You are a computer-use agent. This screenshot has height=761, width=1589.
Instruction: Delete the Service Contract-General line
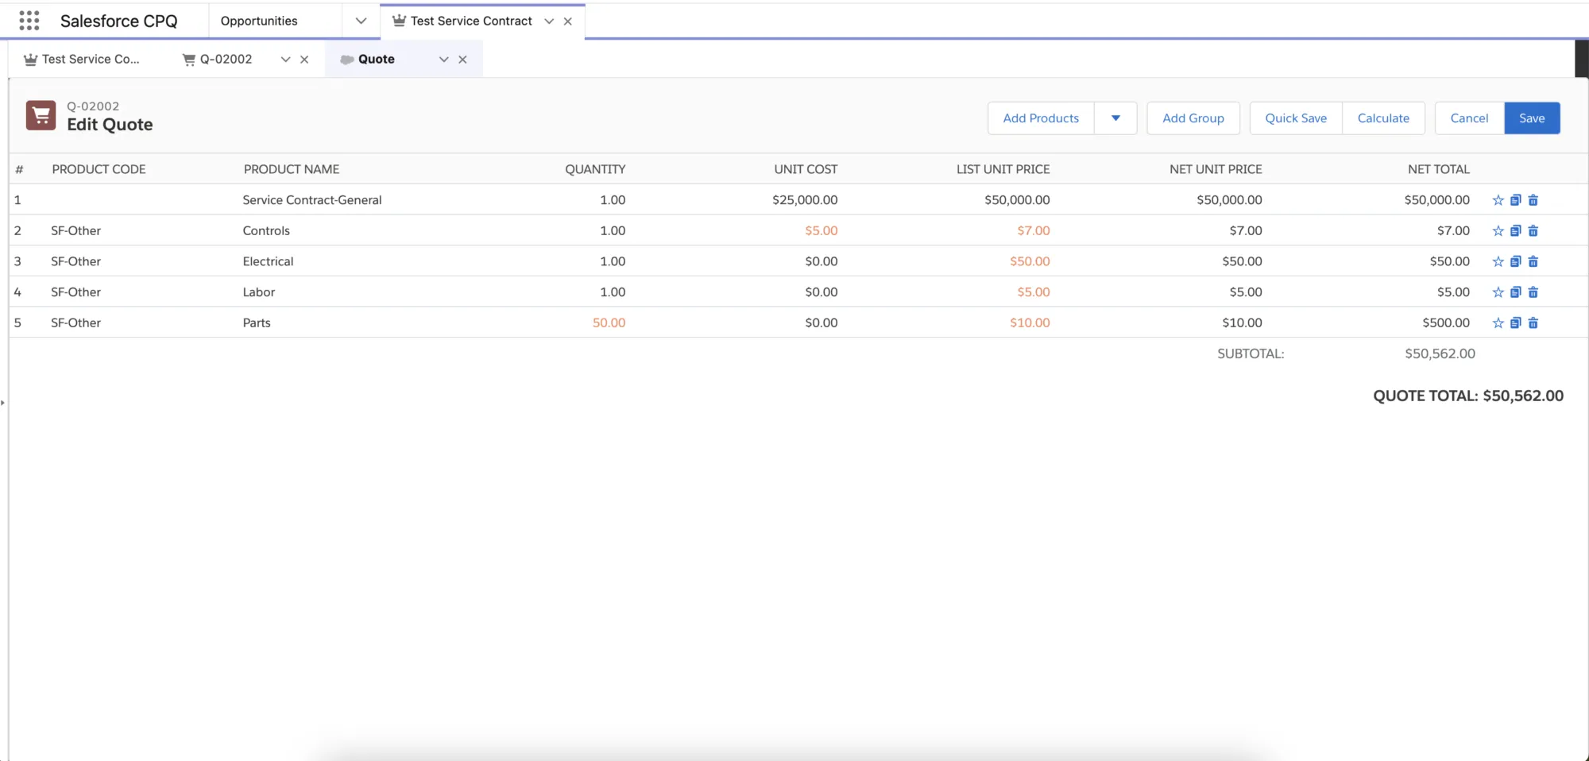1533,200
